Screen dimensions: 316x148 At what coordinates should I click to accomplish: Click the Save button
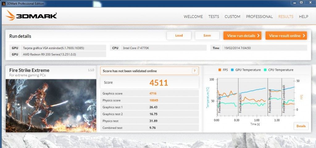point(207,36)
